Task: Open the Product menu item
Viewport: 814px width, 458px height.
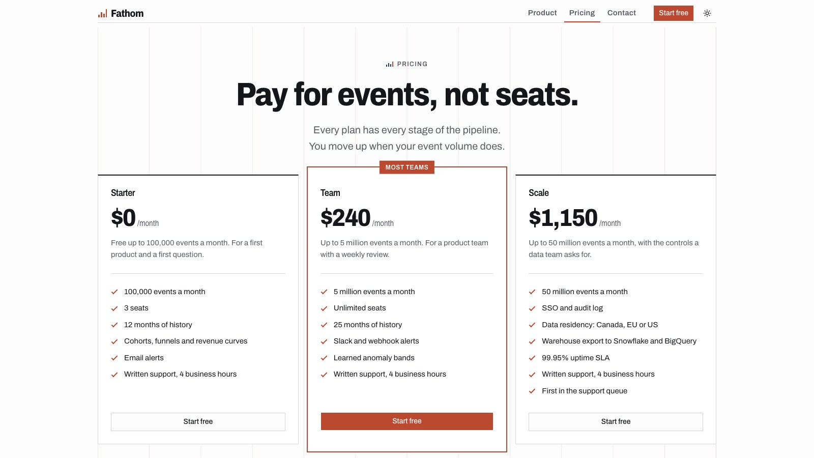Action: (x=542, y=13)
